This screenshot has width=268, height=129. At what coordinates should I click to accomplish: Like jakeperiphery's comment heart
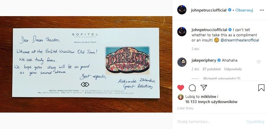coord(259,62)
